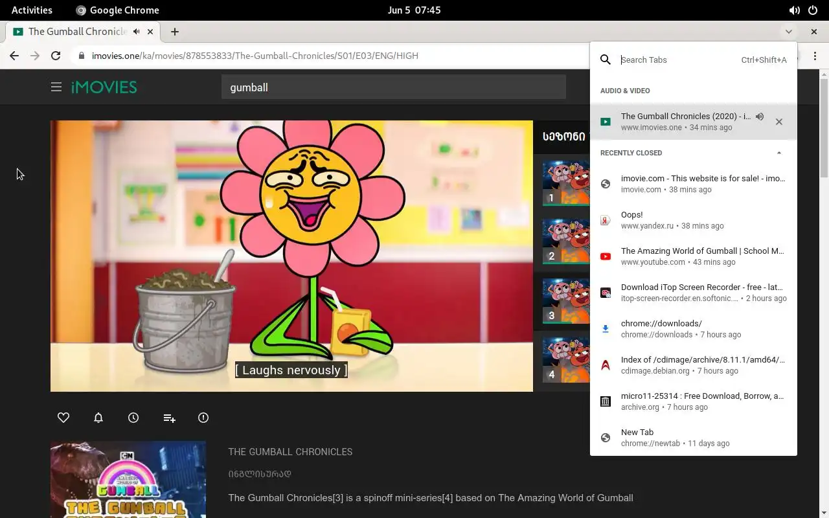Open the iMovies hamburger menu
The width and height of the screenshot is (829, 518).
pos(56,87)
